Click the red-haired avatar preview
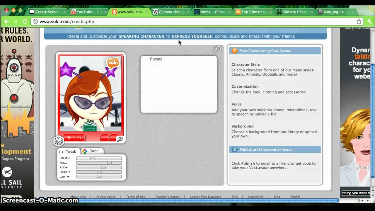 [91, 93]
